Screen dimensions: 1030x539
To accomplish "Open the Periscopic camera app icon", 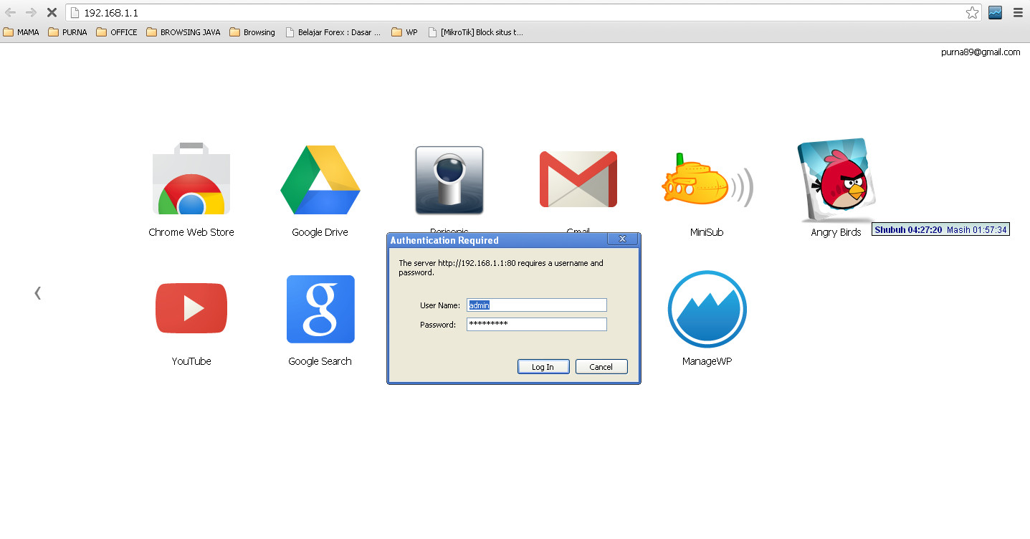I will tap(449, 181).
